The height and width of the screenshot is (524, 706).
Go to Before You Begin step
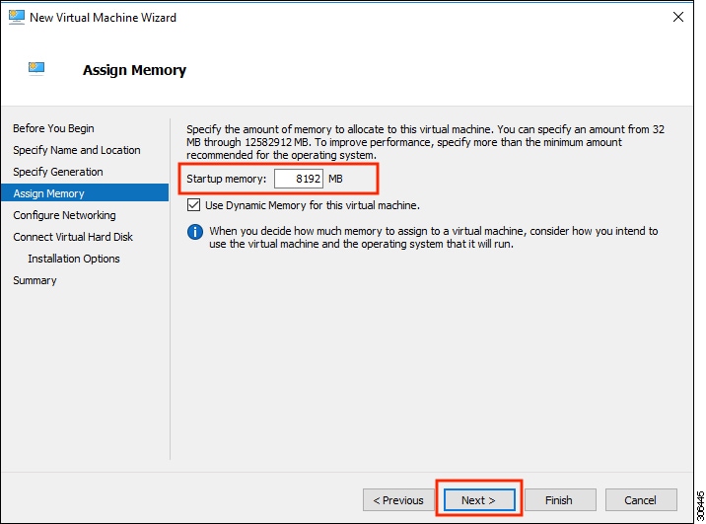tap(53, 128)
